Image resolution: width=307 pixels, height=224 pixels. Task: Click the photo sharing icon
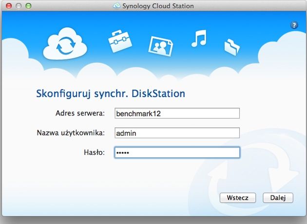[160, 46]
